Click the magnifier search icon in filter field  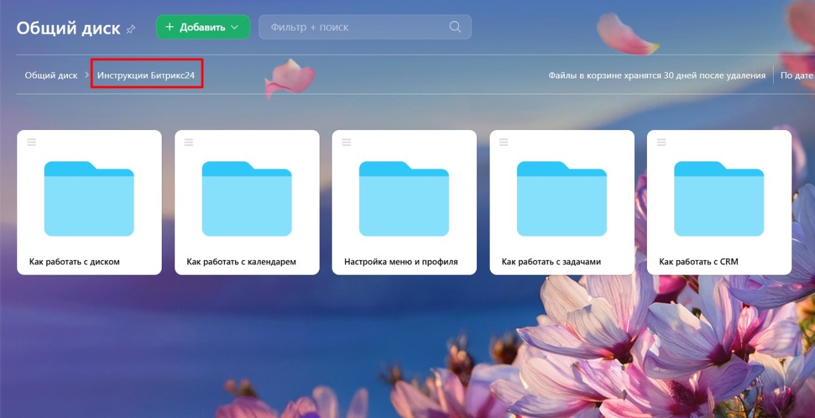pyautogui.click(x=455, y=27)
